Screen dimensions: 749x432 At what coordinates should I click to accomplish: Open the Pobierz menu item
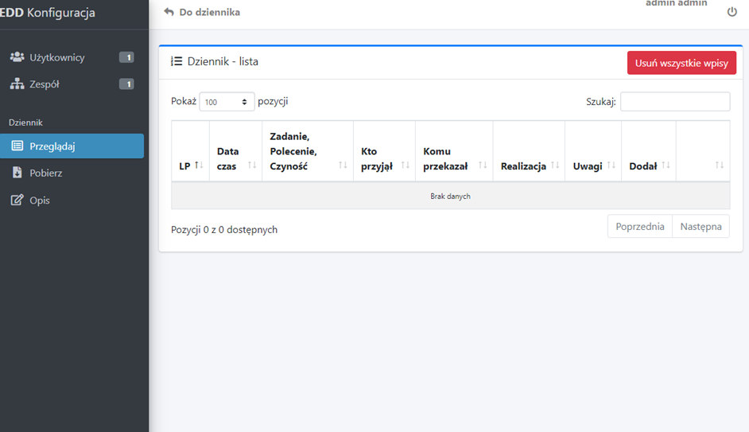pos(46,173)
